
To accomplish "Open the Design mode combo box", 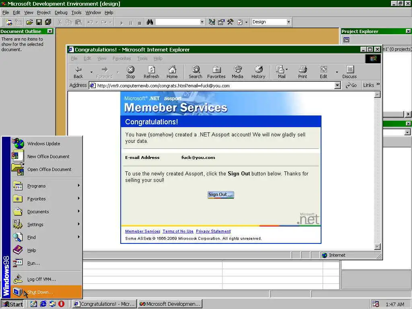I will (x=271, y=22).
